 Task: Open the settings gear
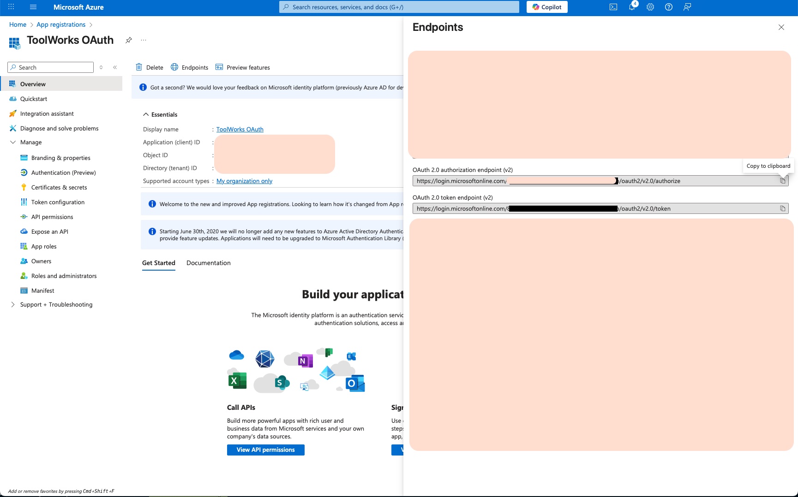(650, 7)
